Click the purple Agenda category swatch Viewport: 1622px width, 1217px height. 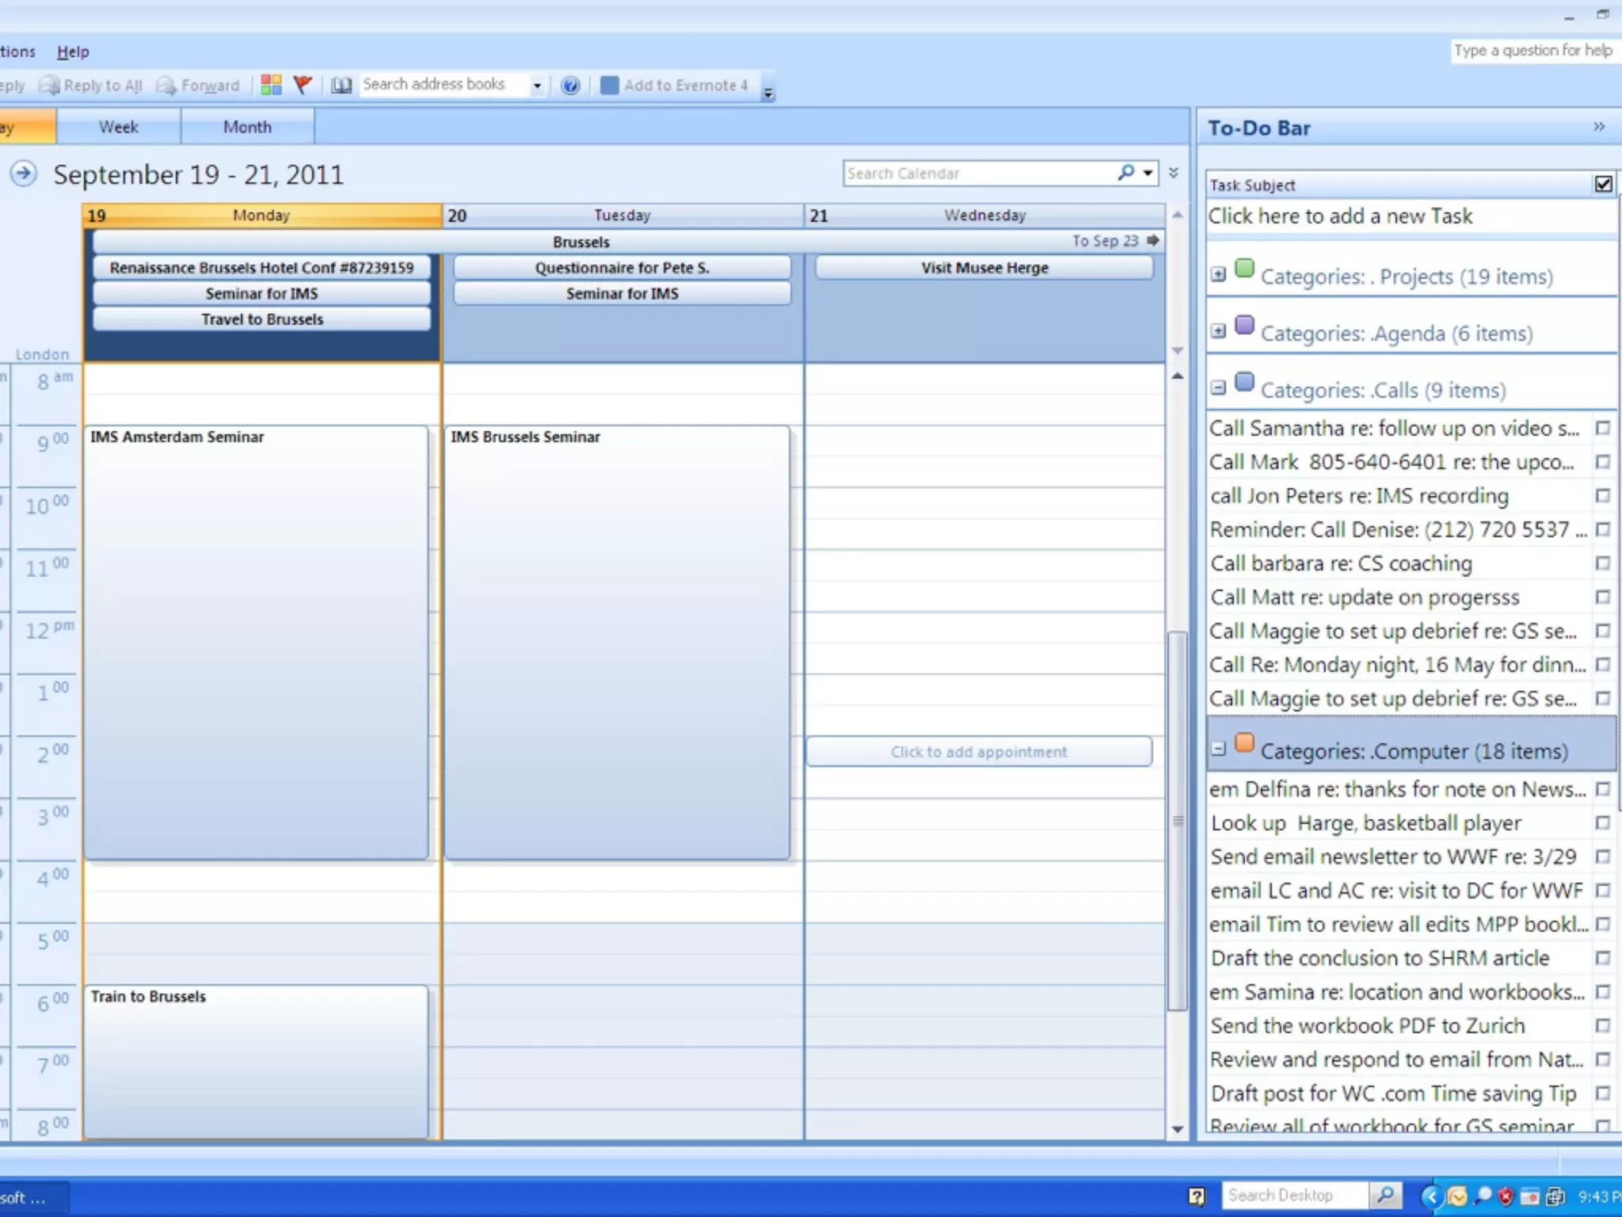[x=1245, y=326]
